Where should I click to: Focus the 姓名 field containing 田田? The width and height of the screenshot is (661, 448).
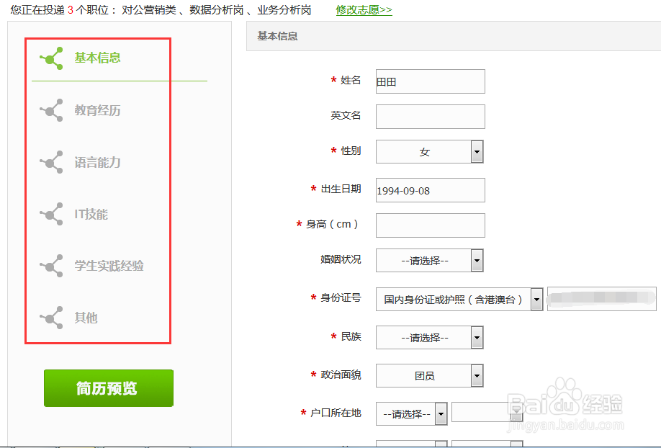click(x=431, y=81)
